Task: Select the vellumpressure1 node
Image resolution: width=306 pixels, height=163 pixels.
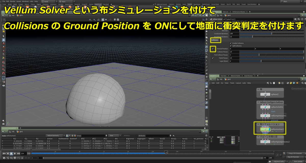Action: 265,116
